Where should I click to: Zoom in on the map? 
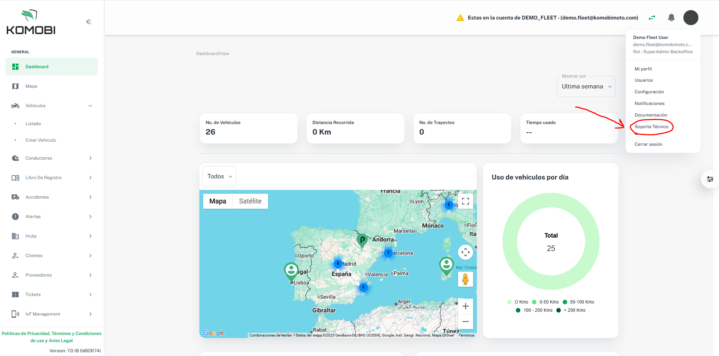(x=465, y=306)
